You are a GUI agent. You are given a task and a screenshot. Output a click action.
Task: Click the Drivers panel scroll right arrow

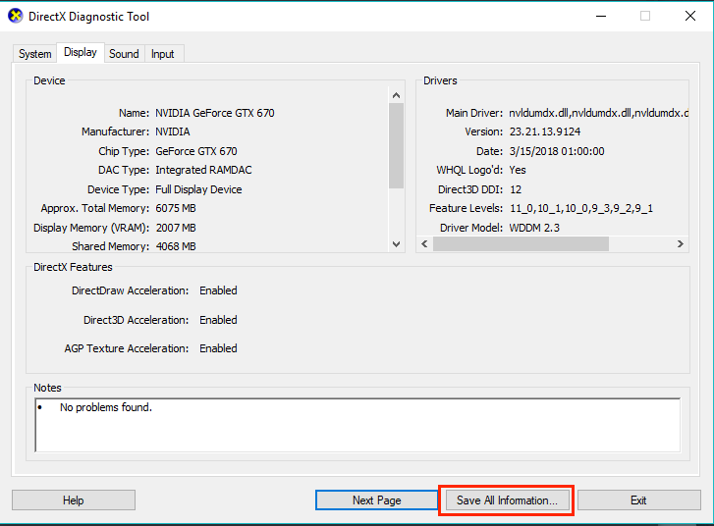point(681,244)
